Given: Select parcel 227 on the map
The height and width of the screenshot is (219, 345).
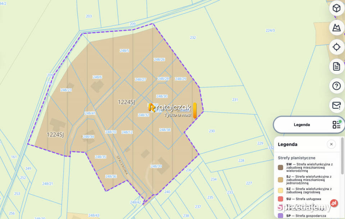Looking at the screenshot, I should tap(249, 183).
